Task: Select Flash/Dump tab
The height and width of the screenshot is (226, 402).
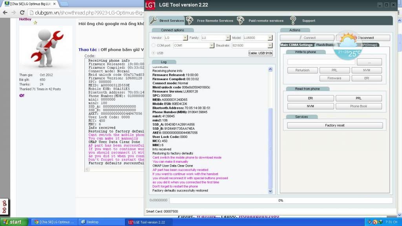Action: pyautogui.click(x=325, y=45)
